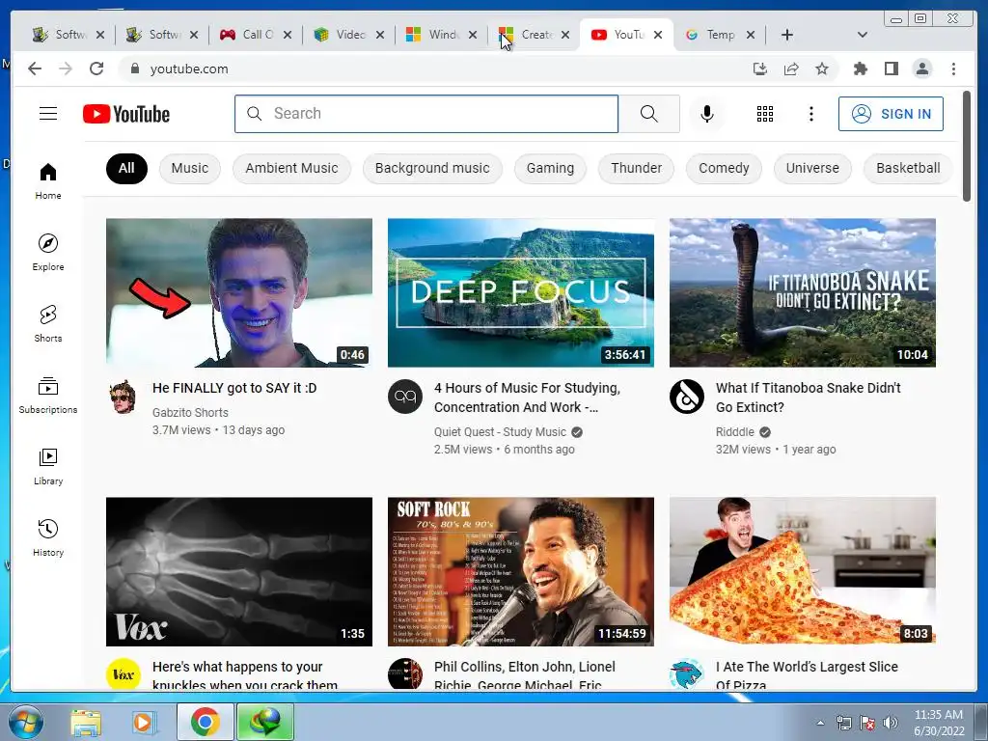Open the Deep Focus video thumbnail

coord(520,292)
